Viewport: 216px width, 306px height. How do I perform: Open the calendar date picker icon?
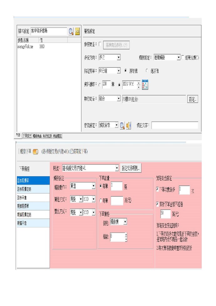point(145,85)
